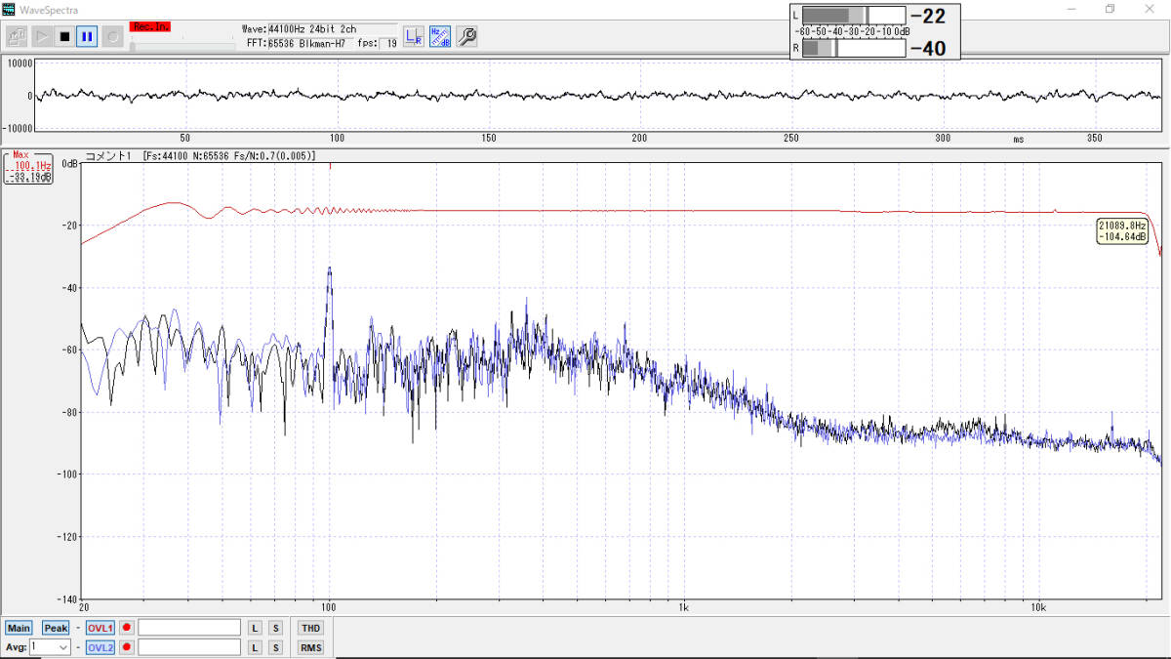The image size is (1171, 659).
Task: Open the Avg count dropdown
Action: tap(63, 647)
